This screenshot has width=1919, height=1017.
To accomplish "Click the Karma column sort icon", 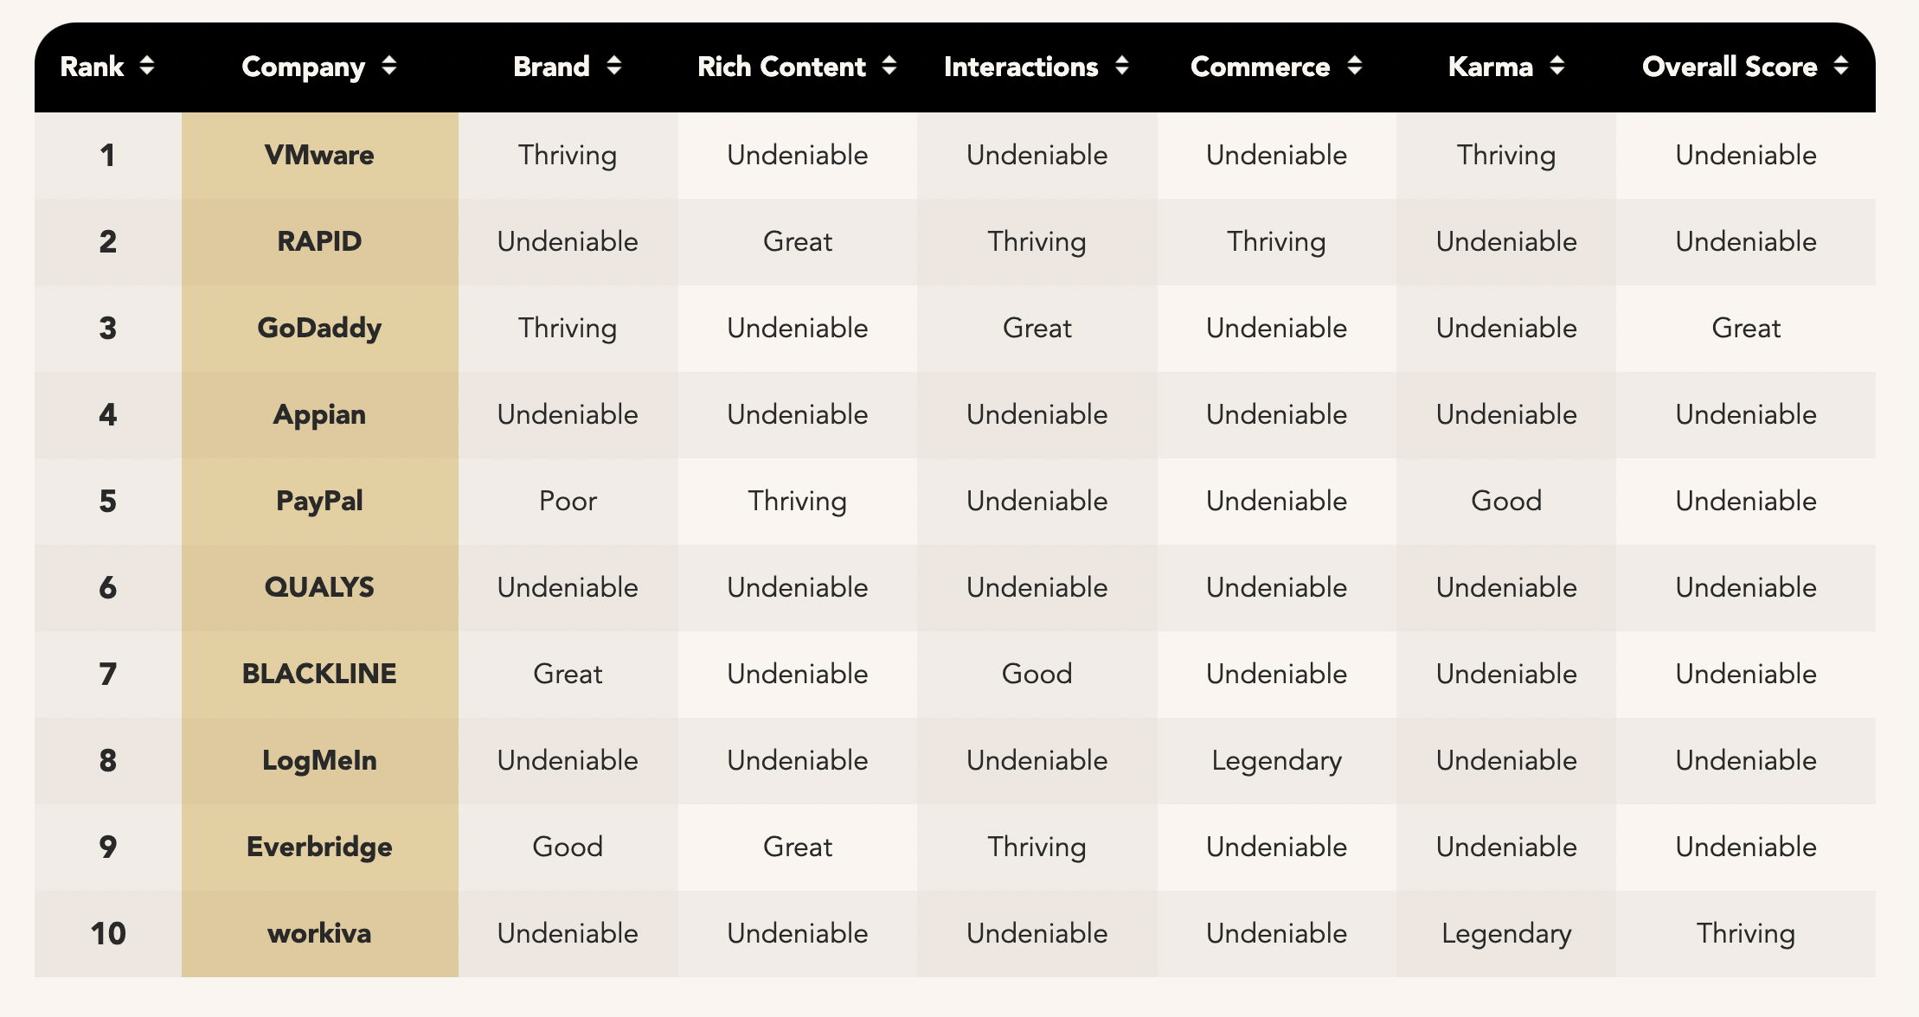I will pyautogui.click(x=1557, y=66).
